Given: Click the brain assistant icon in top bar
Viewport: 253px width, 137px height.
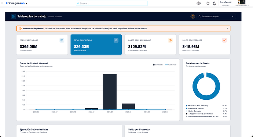Looking at the screenshot, I should [199, 3].
